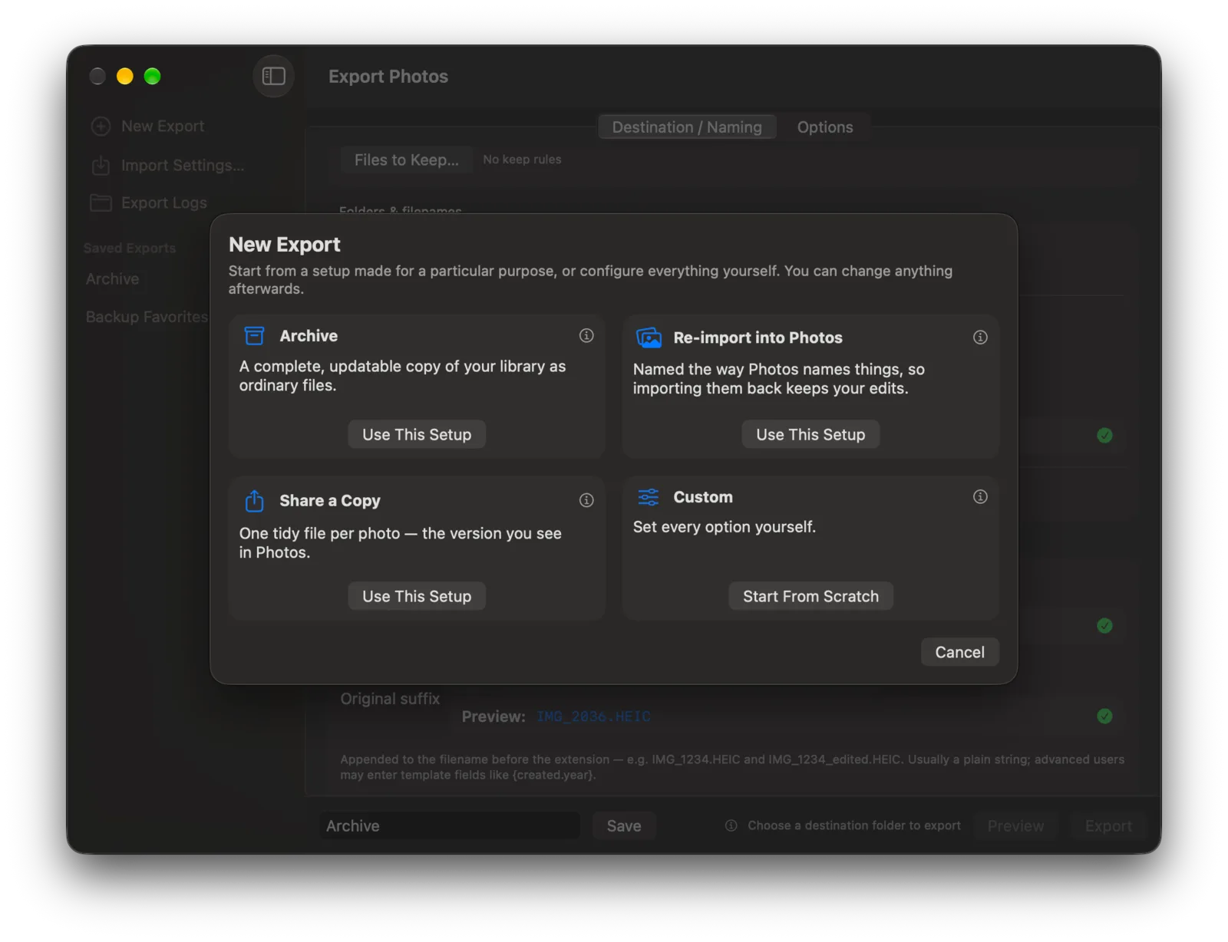
Task: Click the Export button in bottom bar
Action: (1108, 825)
